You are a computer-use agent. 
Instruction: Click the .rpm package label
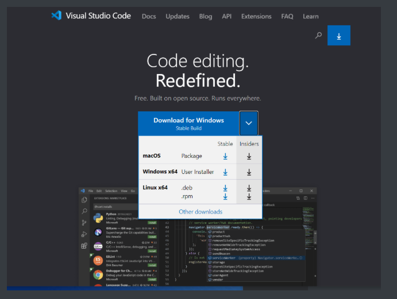pyautogui.click(x=187, y=196)
